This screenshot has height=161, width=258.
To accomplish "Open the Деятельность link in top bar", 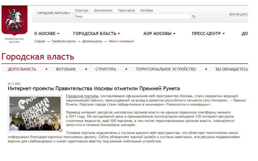I will coord(103,10).
